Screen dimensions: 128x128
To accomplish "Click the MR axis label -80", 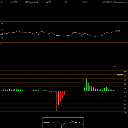I will coord(125,109).
